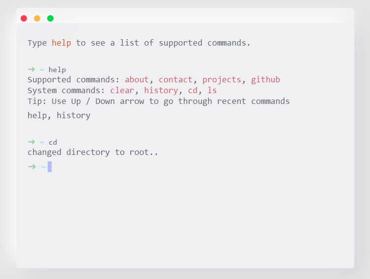370x279 pixels.
Task: Click the 'cd' system command in help output
Action: [193, 90]
